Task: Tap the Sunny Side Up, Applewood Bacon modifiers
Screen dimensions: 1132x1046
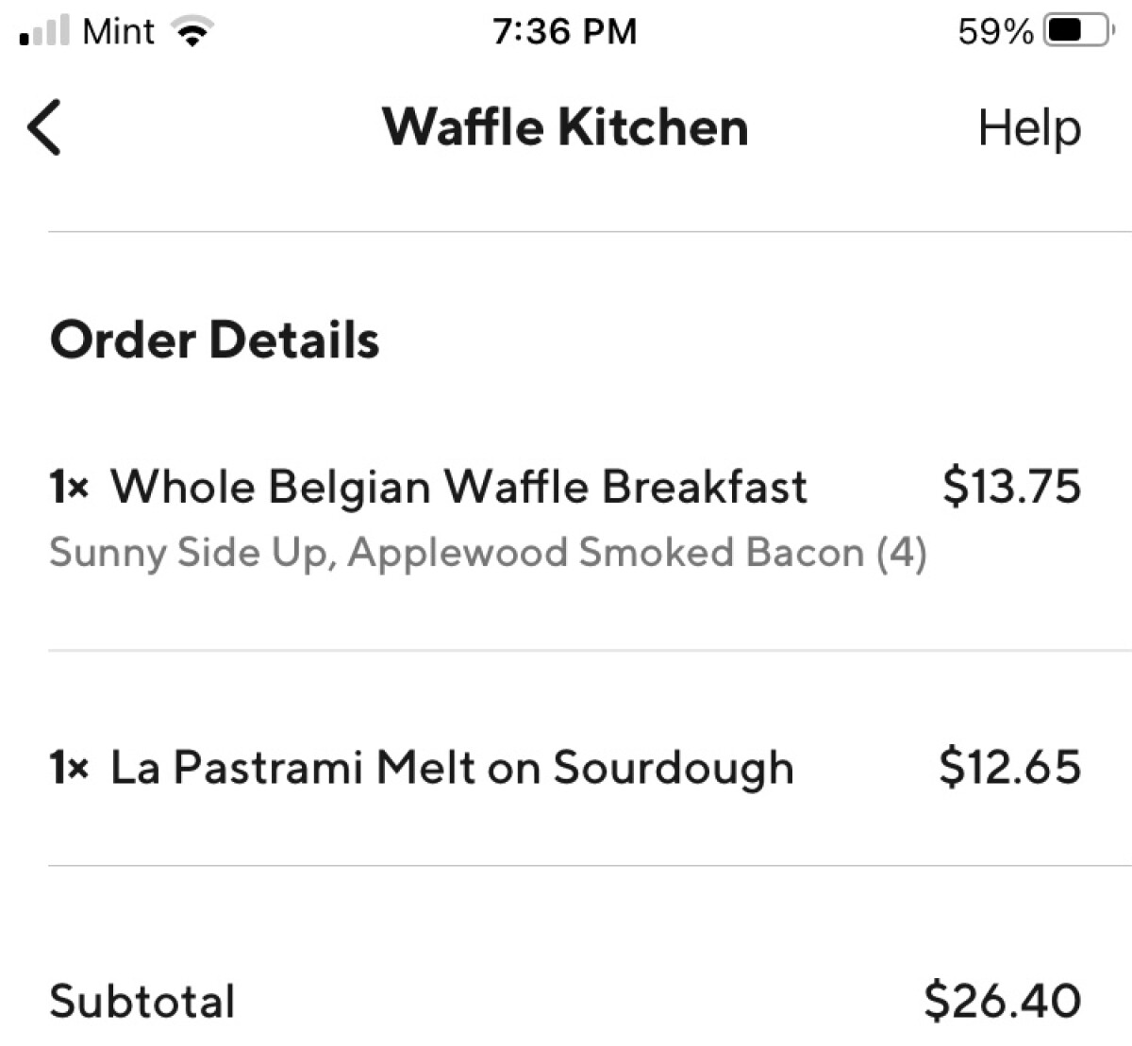Action: (x=189, y=553)
